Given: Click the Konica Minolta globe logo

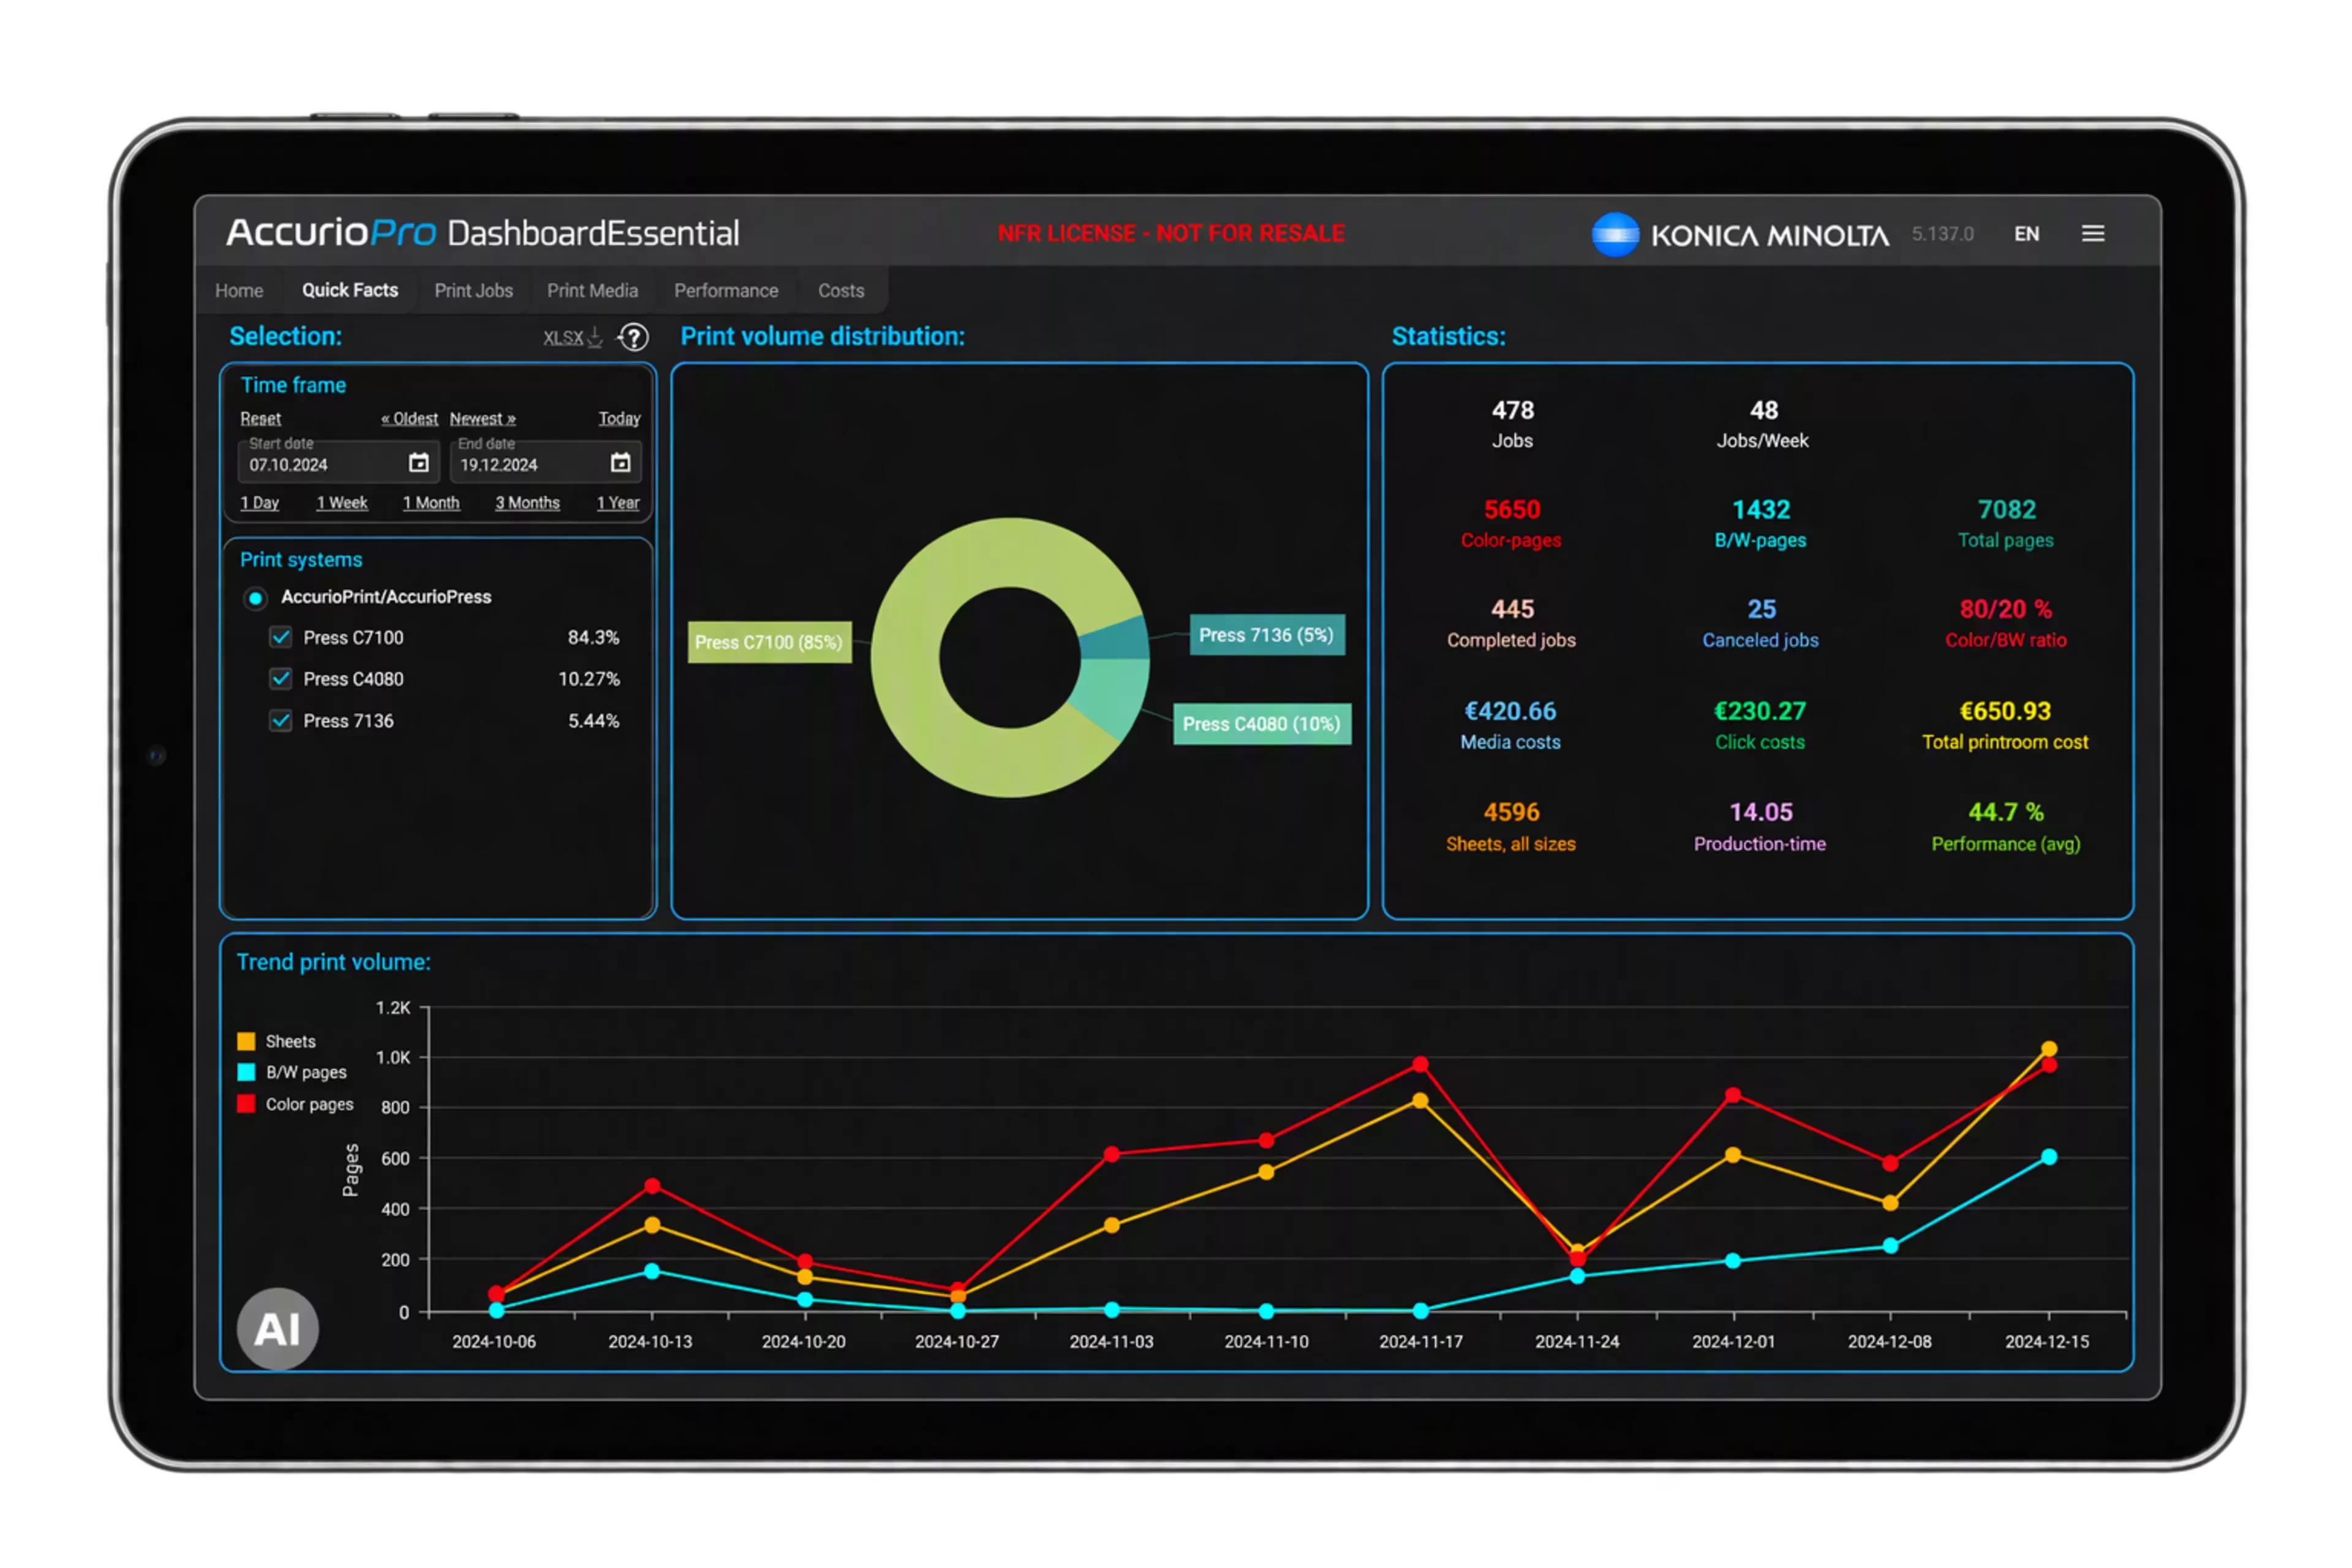Looking at the screenshot, I should pos(1615,235).
